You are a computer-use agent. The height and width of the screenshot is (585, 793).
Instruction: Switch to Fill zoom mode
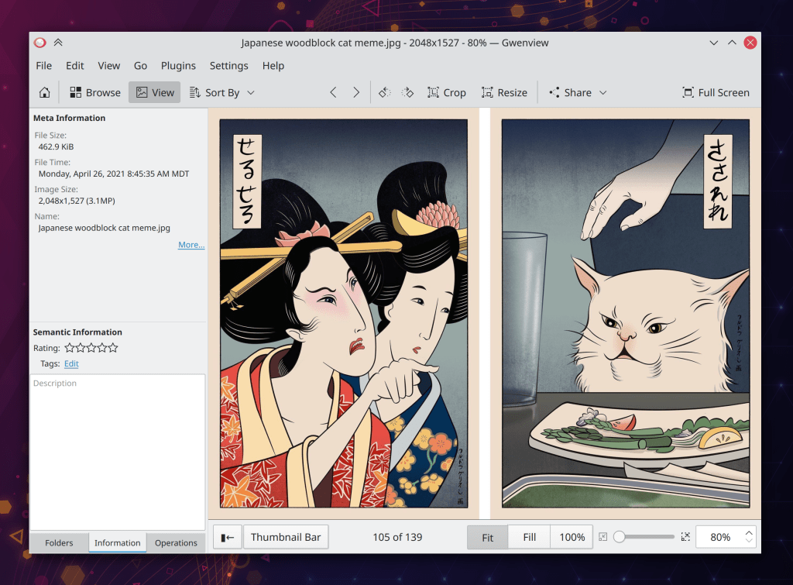coord(530,537)
